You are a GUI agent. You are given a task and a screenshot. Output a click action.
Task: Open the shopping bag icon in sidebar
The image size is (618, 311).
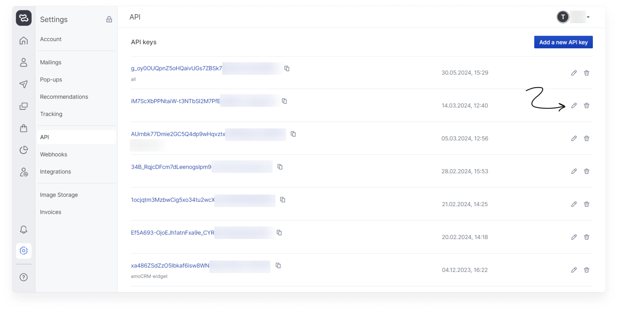click(24, 128)
